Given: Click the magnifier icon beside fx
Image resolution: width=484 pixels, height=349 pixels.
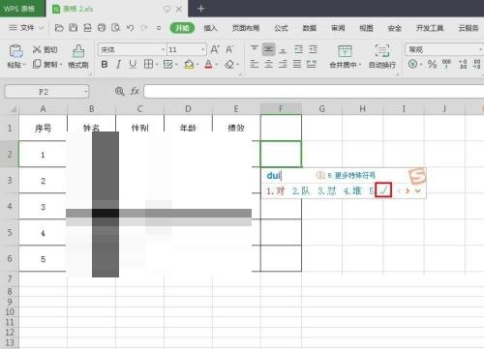Looking at the screenshot, I should point(120,92).
